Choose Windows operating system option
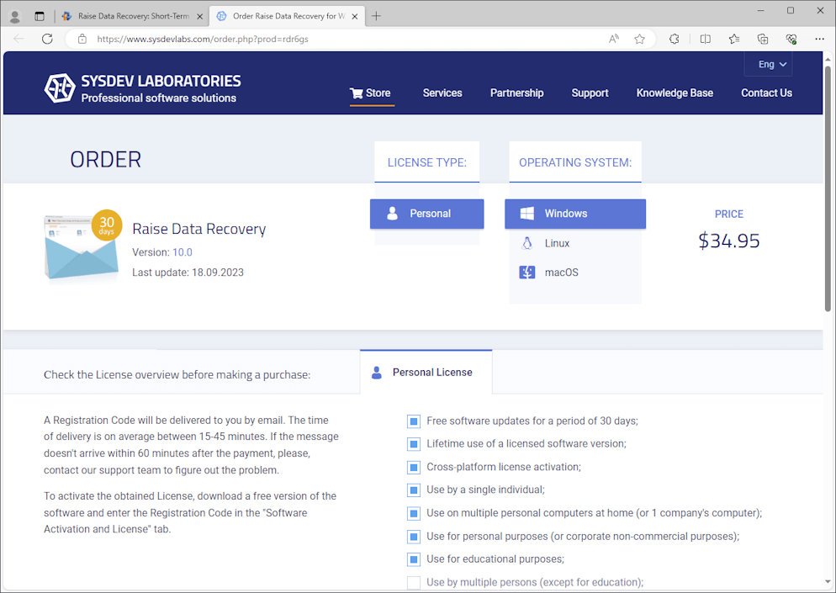This screenshot has height=593, width=836. pos(574,214)
